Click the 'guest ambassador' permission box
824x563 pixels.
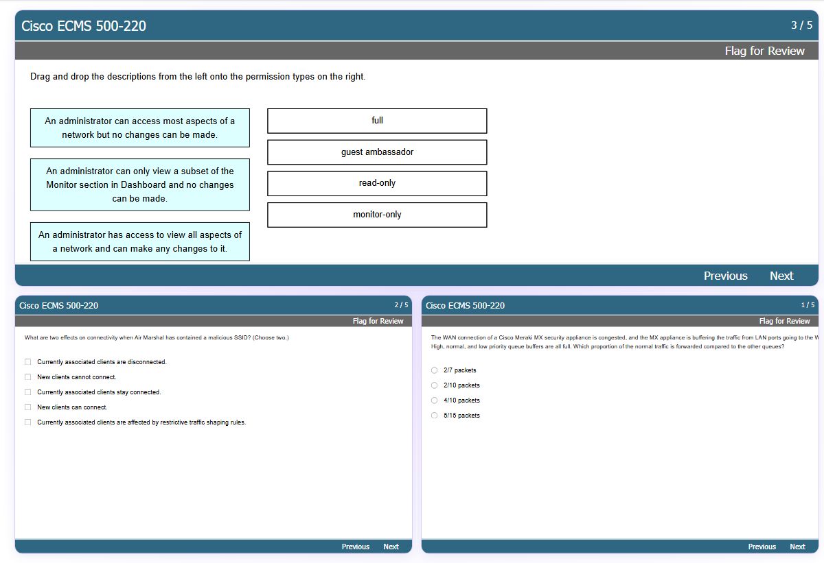pos(377,152)
